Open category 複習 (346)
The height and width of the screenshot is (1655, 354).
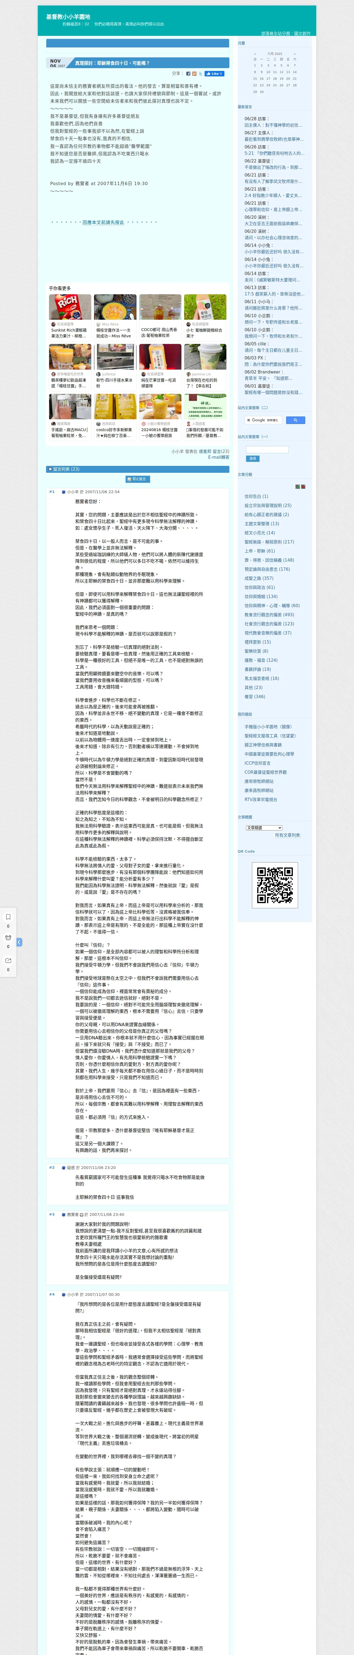click(254, 696)
